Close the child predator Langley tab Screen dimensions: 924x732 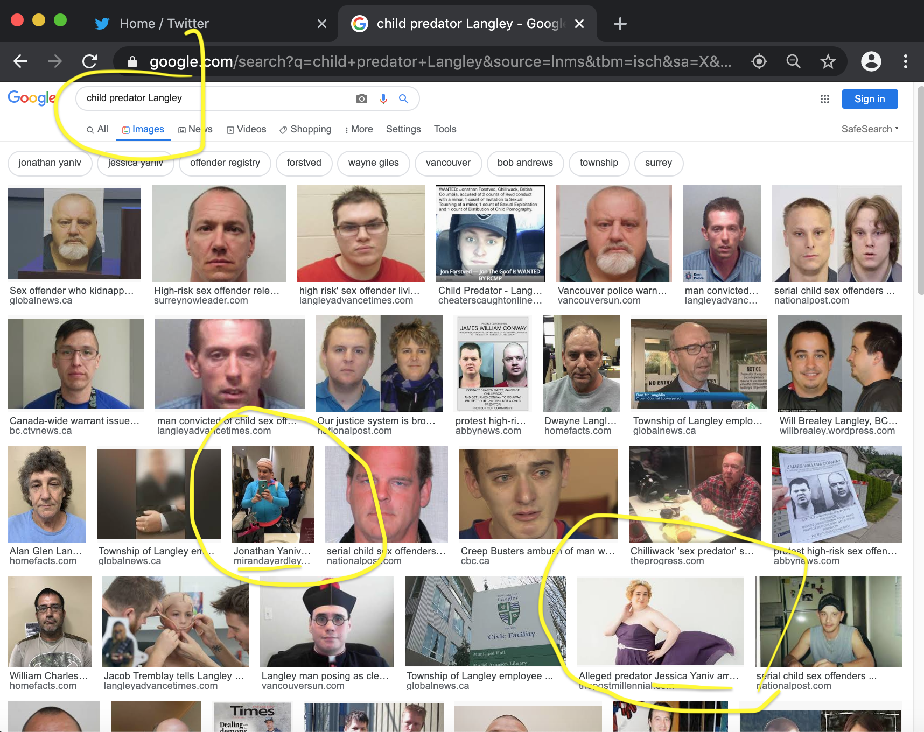(x=579, y=24)
